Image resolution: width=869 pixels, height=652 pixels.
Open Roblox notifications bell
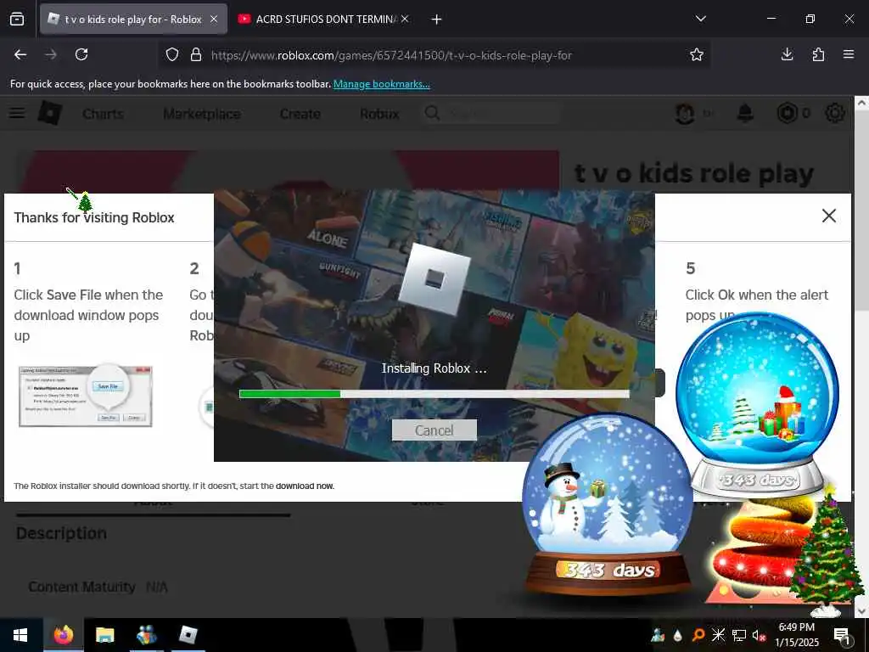tap(745, 114)
